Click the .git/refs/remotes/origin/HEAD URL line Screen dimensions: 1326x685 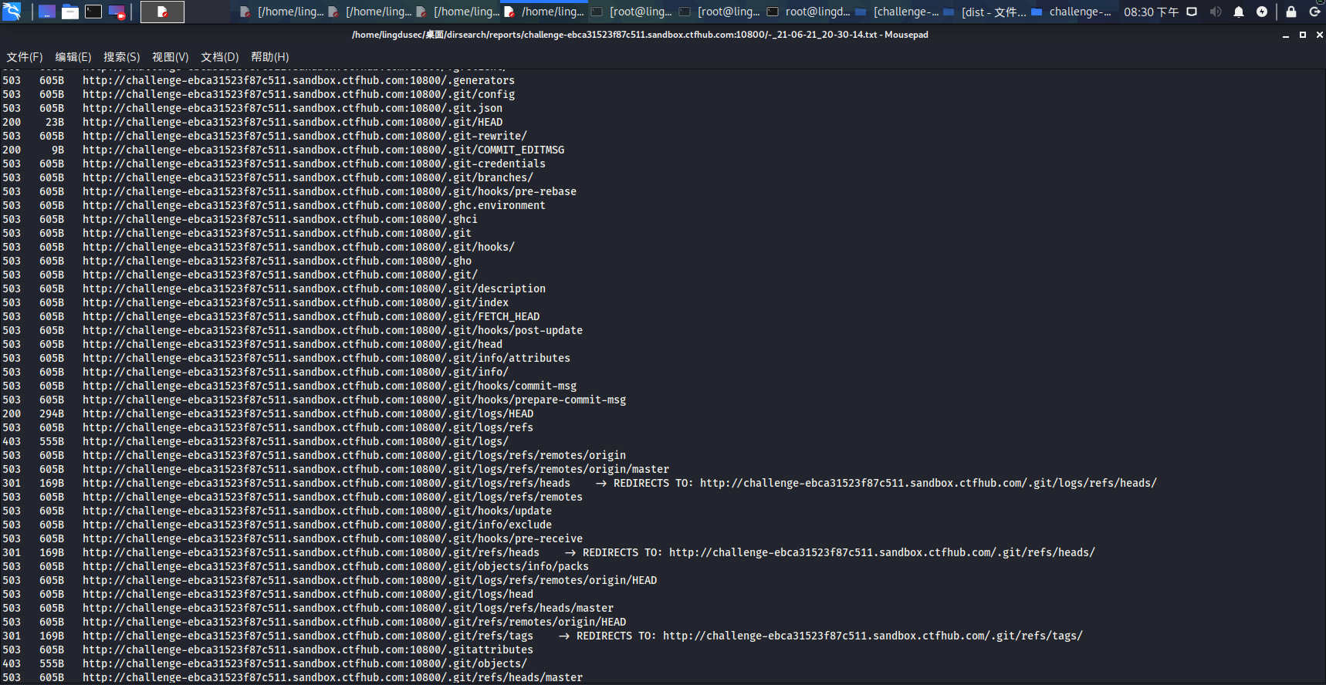coord(354,622)
